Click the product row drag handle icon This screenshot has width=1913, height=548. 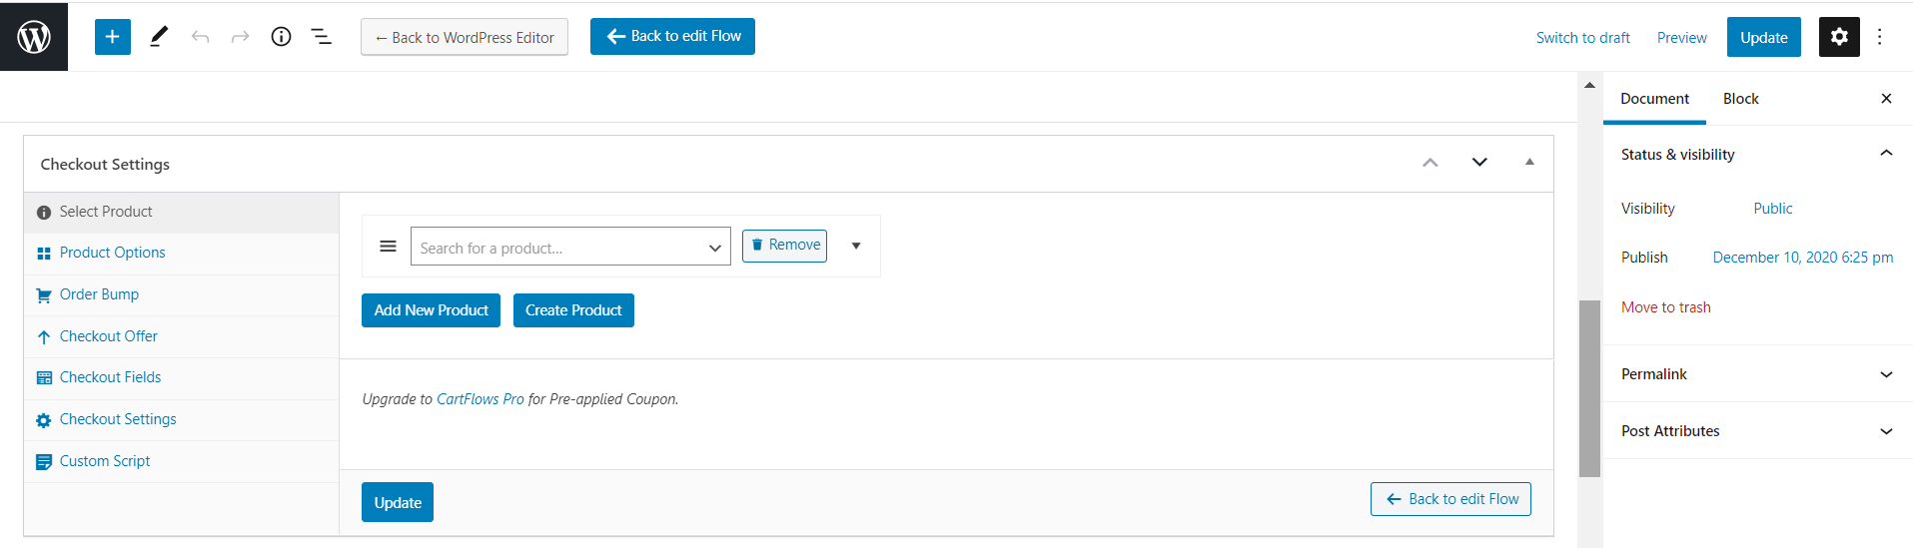(389, 246)
